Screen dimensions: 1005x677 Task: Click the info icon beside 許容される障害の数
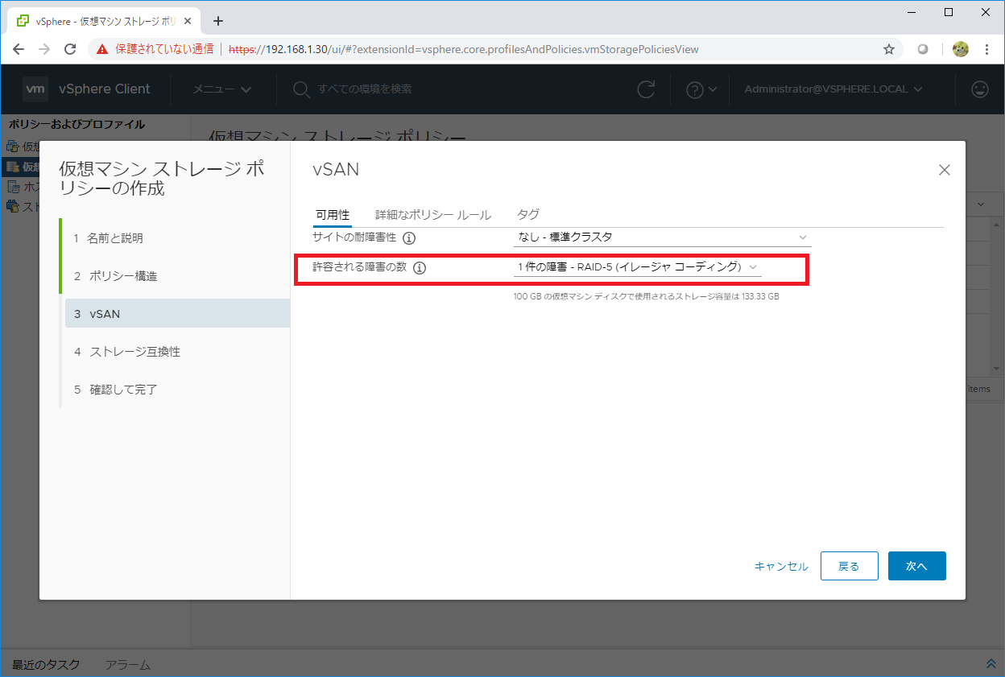(419, 268)
